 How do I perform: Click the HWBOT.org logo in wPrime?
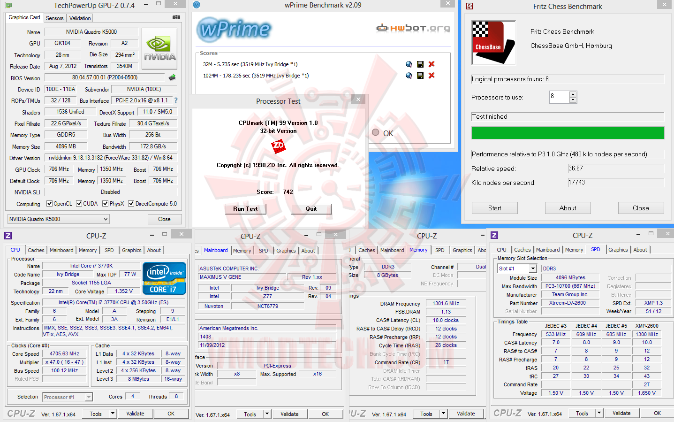413,28
